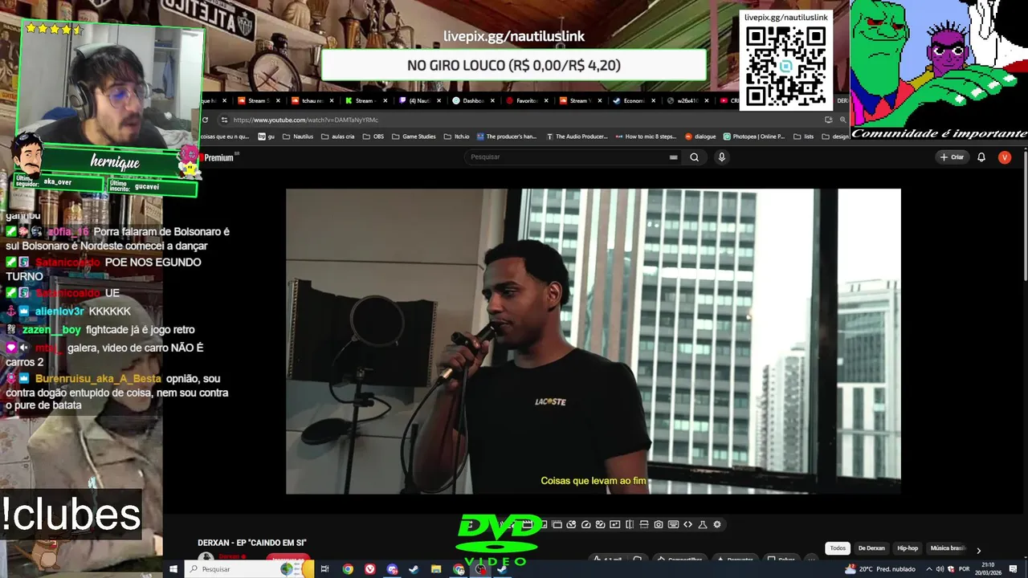Click the flip horizontal icon under the video
This screenshot has height=578, width=1028.
pyautogui.click(x=630, y=524)
